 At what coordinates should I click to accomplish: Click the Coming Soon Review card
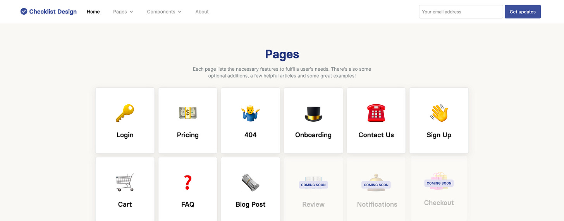click(313, 189)
